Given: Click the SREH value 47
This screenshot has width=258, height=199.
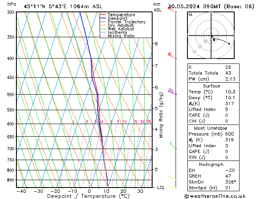Looking at the screenshot, I should 228,176.
